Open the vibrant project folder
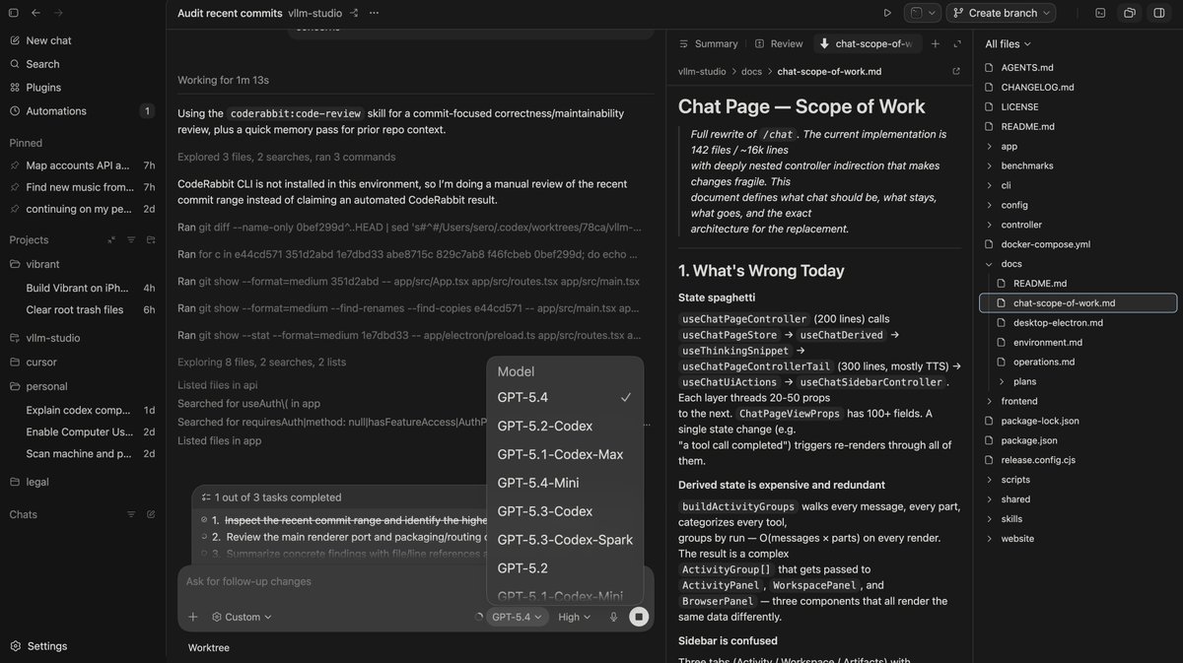The image size is (1183, 663). 42,264
